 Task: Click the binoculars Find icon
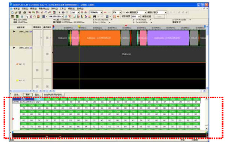pos(94,16)
